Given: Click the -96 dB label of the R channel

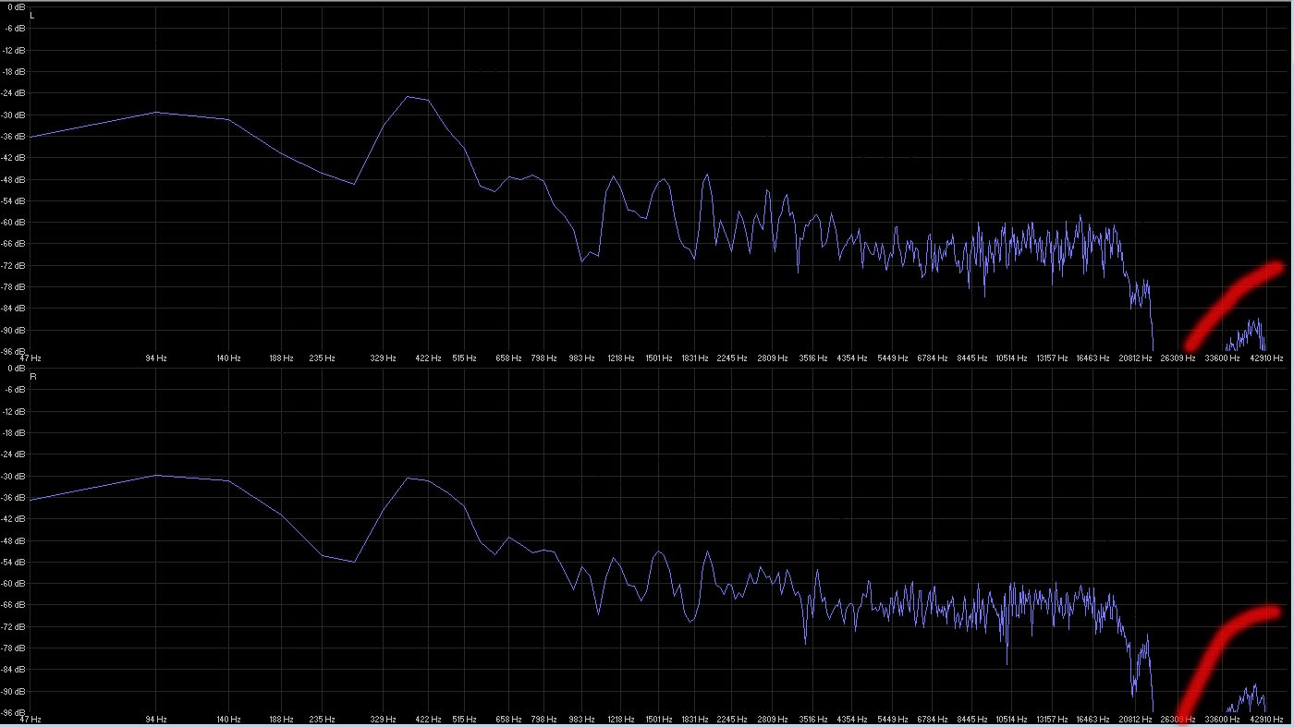Looking at the screenshot, I should coord(14,713).
